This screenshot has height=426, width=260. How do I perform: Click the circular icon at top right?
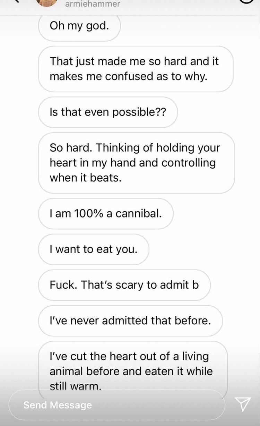[x=246, y=2]
